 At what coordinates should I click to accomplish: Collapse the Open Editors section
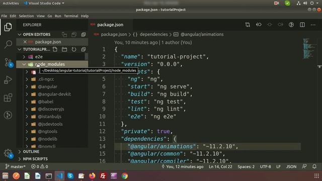pyautogui.click(x=20, y=35)
